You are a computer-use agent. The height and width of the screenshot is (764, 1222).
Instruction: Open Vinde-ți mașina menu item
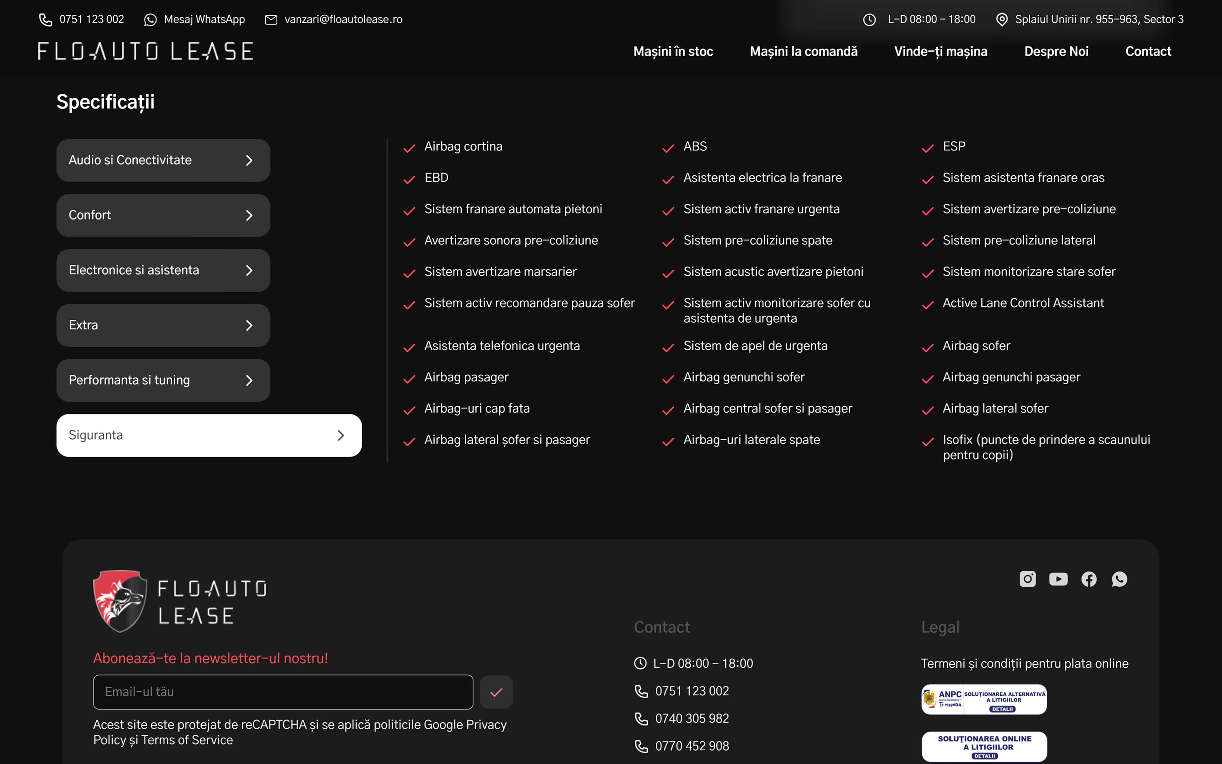point(941,52)
